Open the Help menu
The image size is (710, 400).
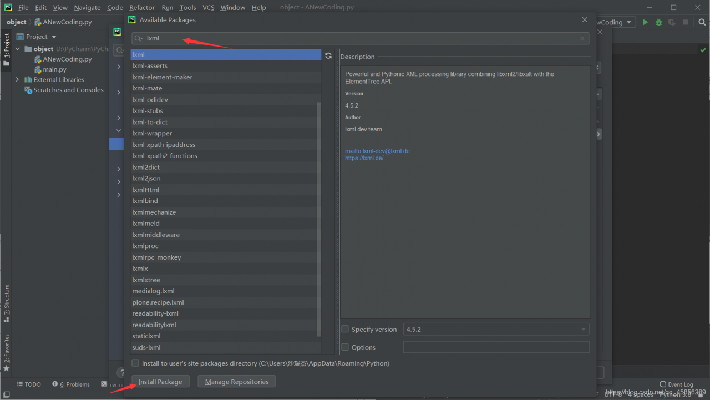pyautogui.click(x=258, y=7)
